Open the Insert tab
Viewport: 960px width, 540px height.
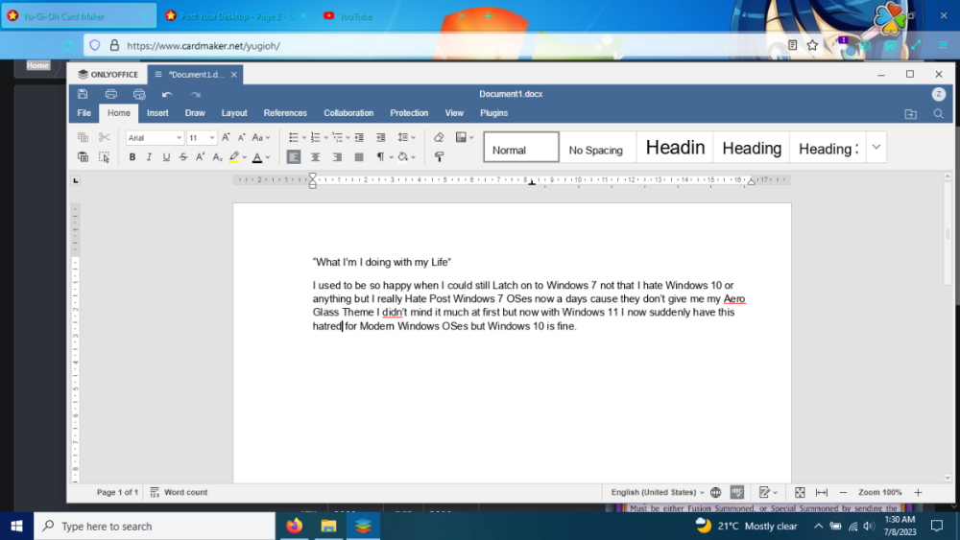pos(157,113)
